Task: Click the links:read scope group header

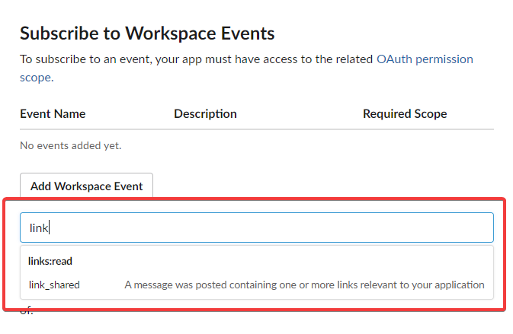Action: pos(50,261)
